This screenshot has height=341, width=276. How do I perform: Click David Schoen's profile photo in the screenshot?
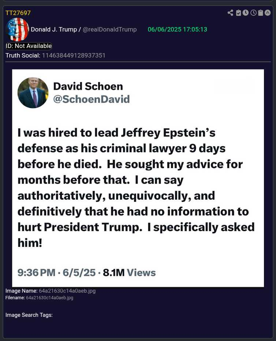pyautogui.click(x=33, y=93)
